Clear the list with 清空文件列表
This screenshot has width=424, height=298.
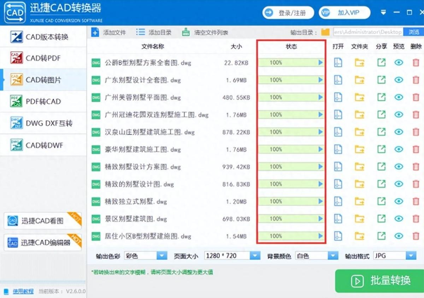205,32
